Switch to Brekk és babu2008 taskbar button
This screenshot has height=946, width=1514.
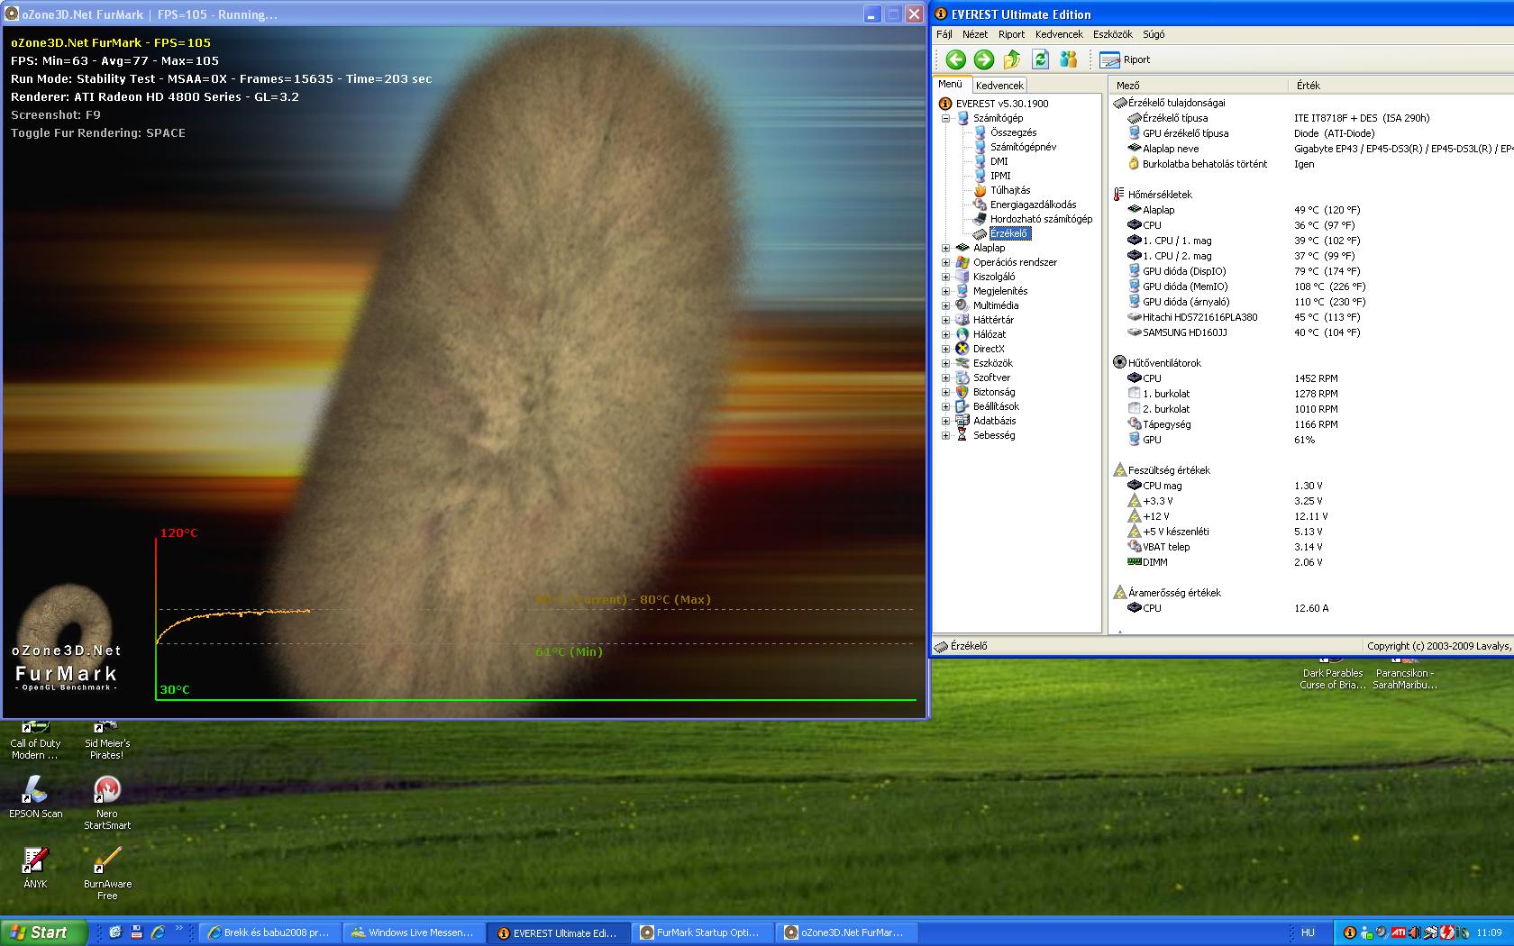click(270, 932)
